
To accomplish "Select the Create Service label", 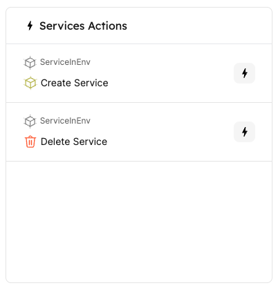I will [75, 83].
